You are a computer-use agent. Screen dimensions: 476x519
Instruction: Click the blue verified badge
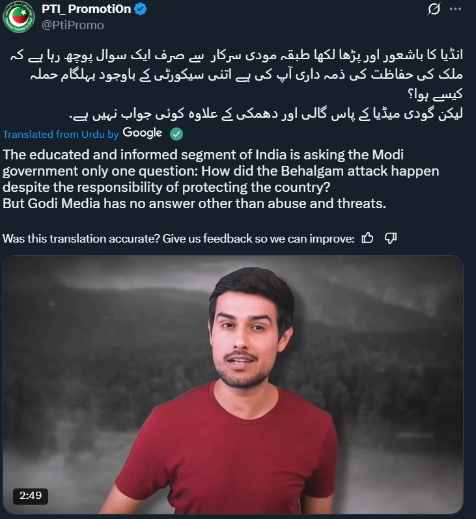pyautogui.click(x=140, y=9)
